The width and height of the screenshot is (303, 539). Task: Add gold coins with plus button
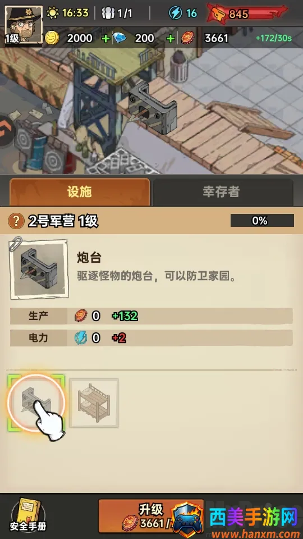[x=105, y=38]
